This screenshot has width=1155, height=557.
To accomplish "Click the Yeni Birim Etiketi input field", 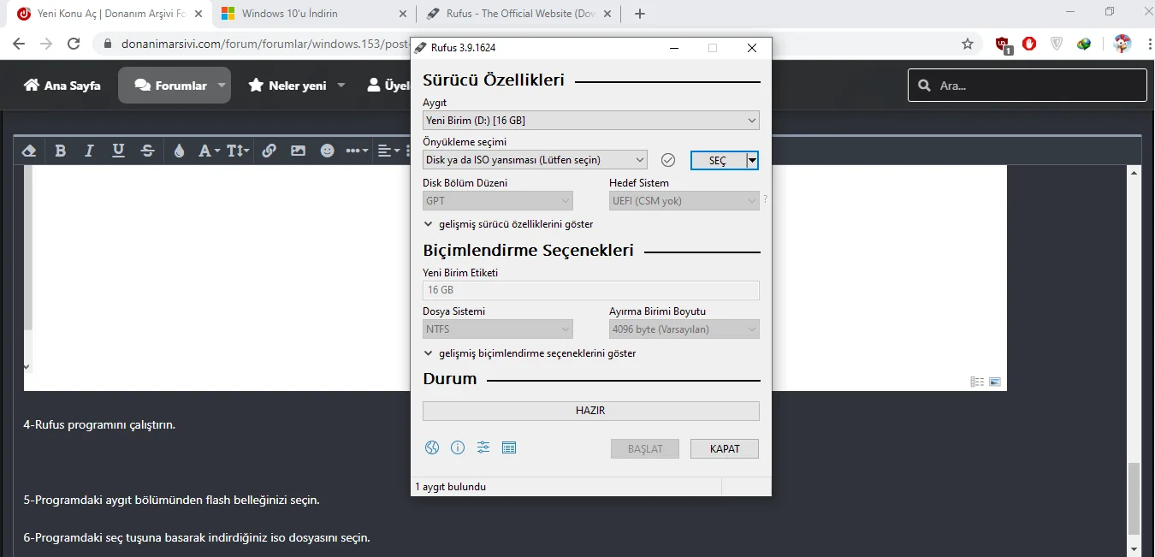I will 590,290.
